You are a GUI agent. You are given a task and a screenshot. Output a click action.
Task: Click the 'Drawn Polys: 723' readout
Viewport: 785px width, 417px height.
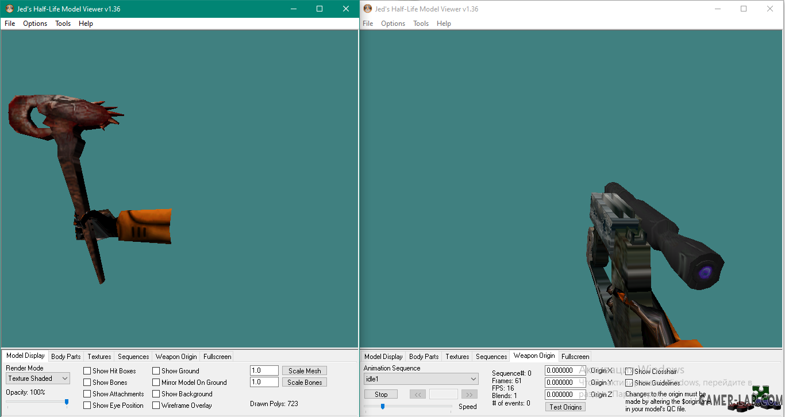[274, 404]
